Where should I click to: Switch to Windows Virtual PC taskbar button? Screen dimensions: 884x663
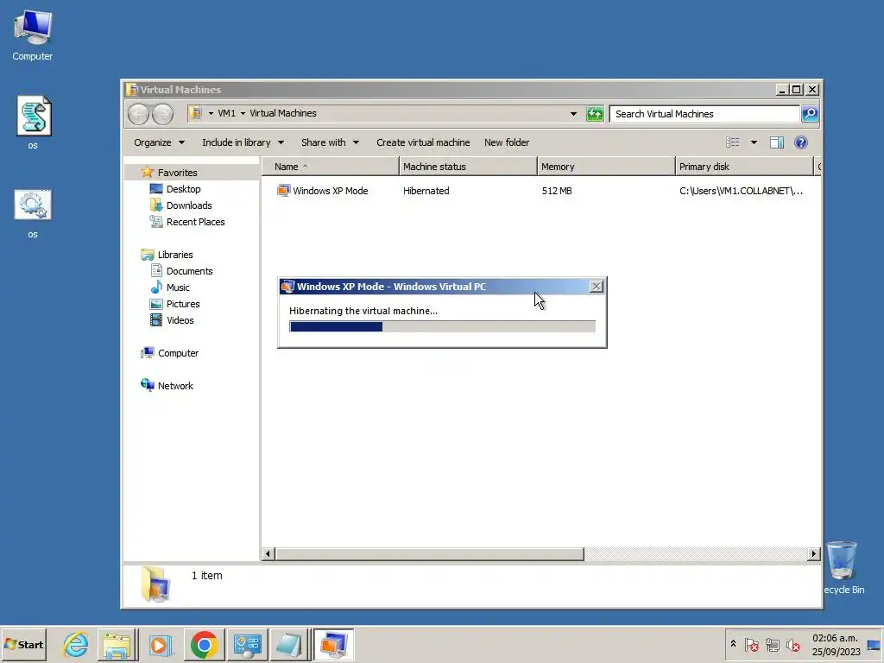(x=333, y=644)
